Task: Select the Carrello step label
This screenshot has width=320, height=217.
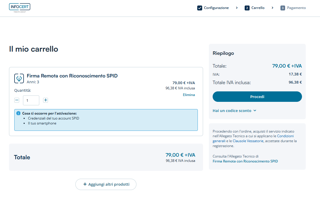Action: pyautogui.click(x=258, y=8)
